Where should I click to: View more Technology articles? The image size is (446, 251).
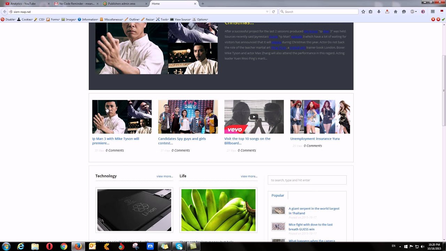[x=165, y=176]
